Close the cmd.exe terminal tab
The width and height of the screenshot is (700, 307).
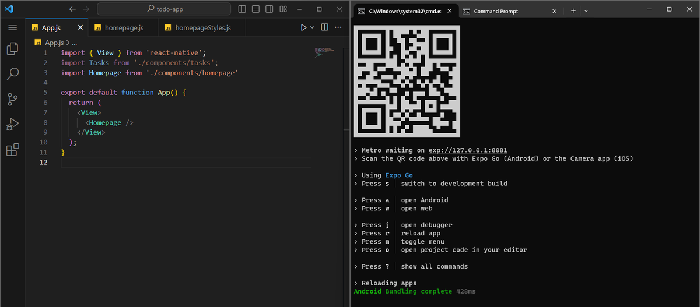pos(450,11)
